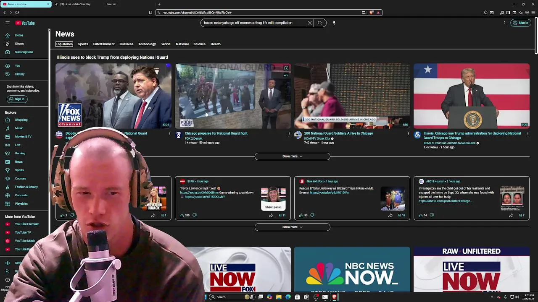Dislike the ABC13 Houston post
The height and width of the screenshot is (302, 538).
[432, 215]
